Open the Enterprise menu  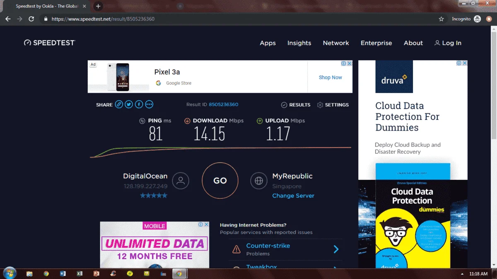(376, 43)
